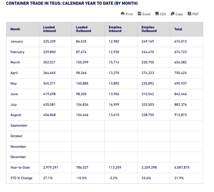Click the Month column header
The height and width of the screenshot is (192, 214).
coord(15,29)
